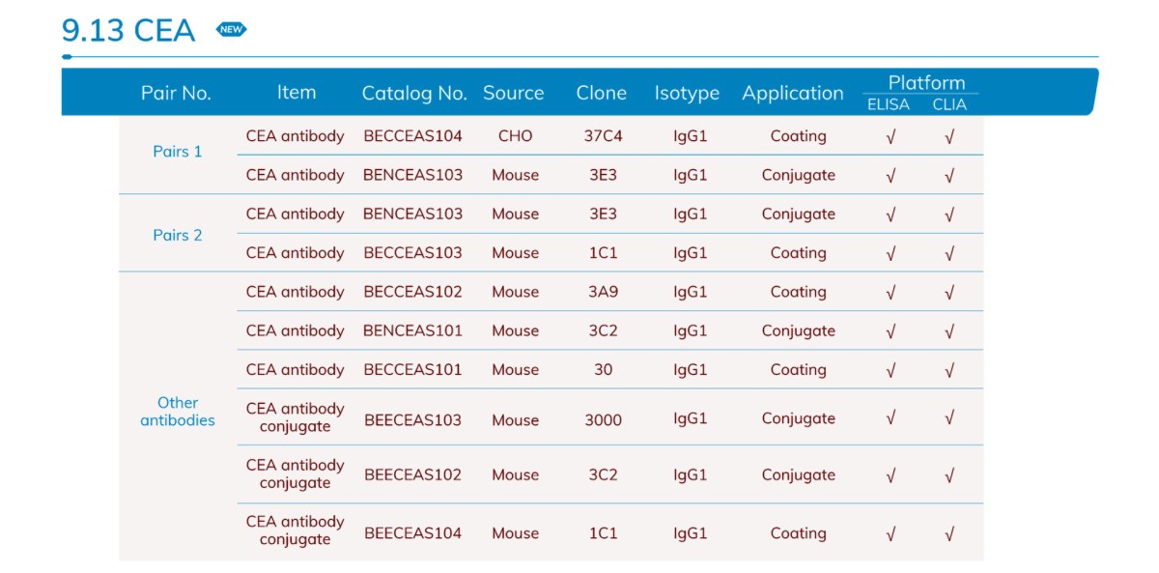
Task: Click the NEW badge beside the CEA heading
Action: 231,30
